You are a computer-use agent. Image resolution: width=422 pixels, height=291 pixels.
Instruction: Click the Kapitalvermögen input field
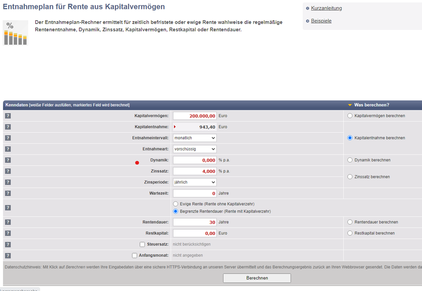pos(195,116)
